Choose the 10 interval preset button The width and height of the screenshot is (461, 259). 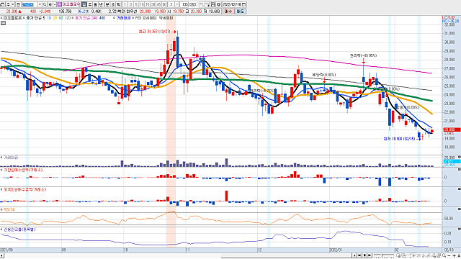[x=142, y=5]
